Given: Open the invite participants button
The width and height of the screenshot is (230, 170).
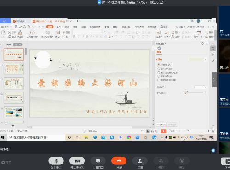Looking at the screenshot, I should click(x=140, y=161).
